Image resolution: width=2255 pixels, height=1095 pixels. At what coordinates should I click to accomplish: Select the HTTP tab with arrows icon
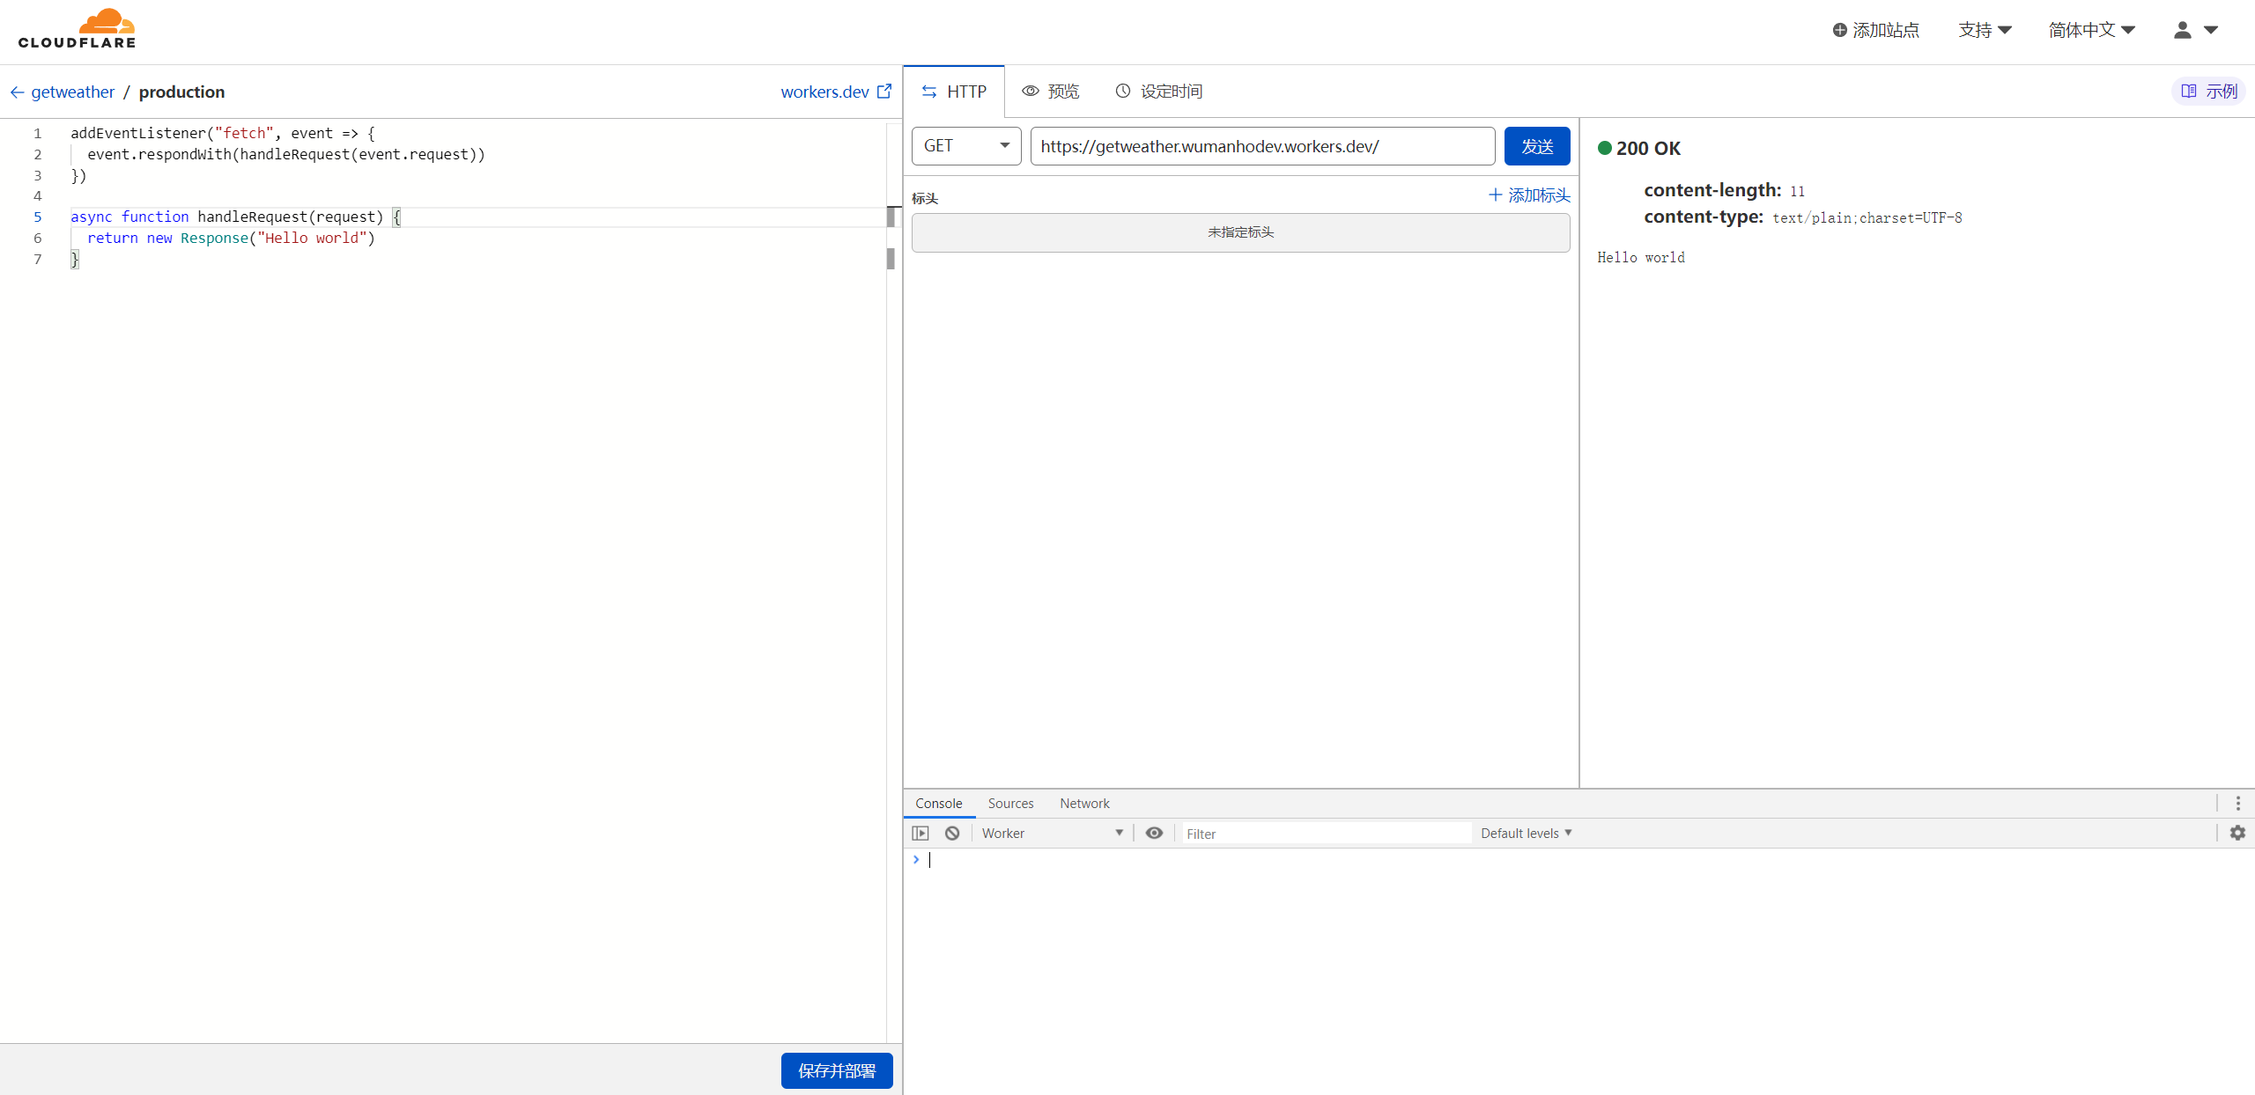point(953,91)
